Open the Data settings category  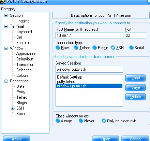click(20, 86)
